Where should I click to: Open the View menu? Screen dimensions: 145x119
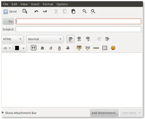pyautogui.click(x=24, y=4)
